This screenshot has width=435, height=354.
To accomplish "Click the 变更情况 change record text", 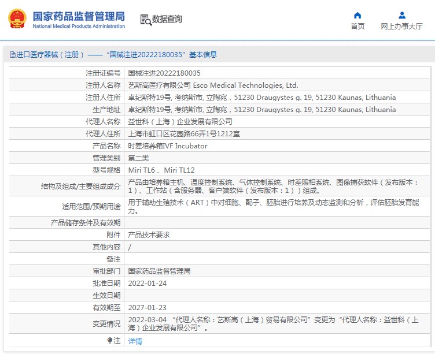I will tap(273, 324).
